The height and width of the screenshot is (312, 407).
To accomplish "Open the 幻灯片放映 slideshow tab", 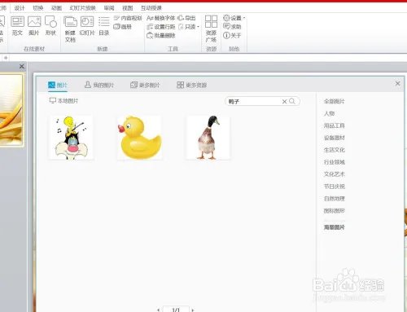I will pyautogui.click(x=83, y=8).
